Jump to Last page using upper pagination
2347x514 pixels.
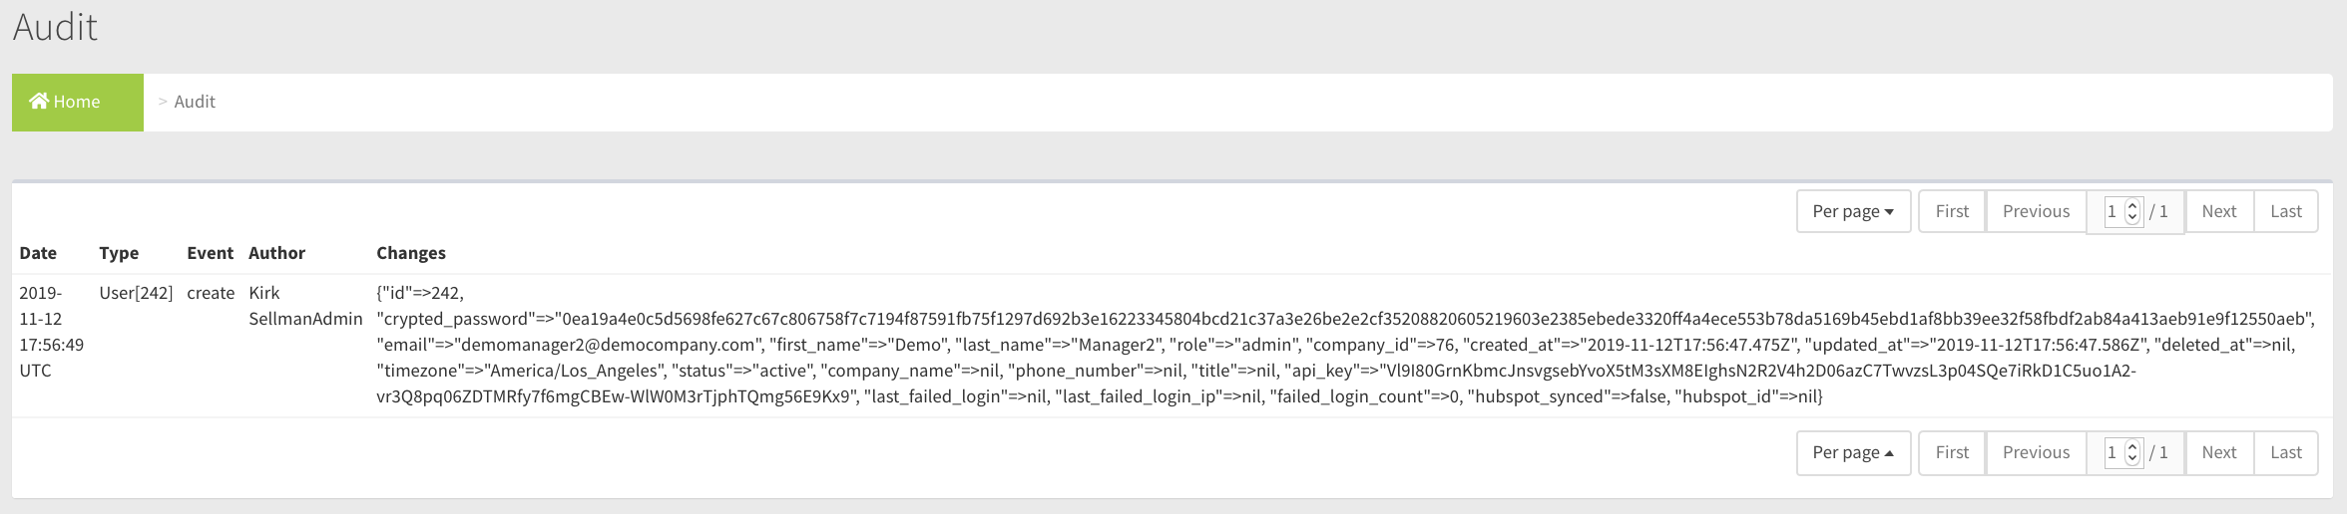(x=2285, y=211)
